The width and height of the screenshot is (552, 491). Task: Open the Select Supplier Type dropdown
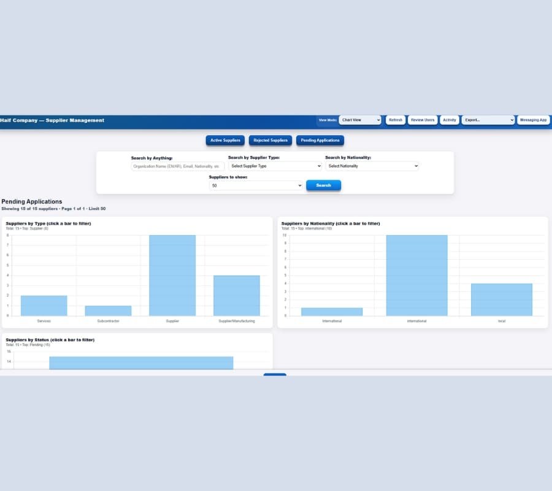pos(274,166)
